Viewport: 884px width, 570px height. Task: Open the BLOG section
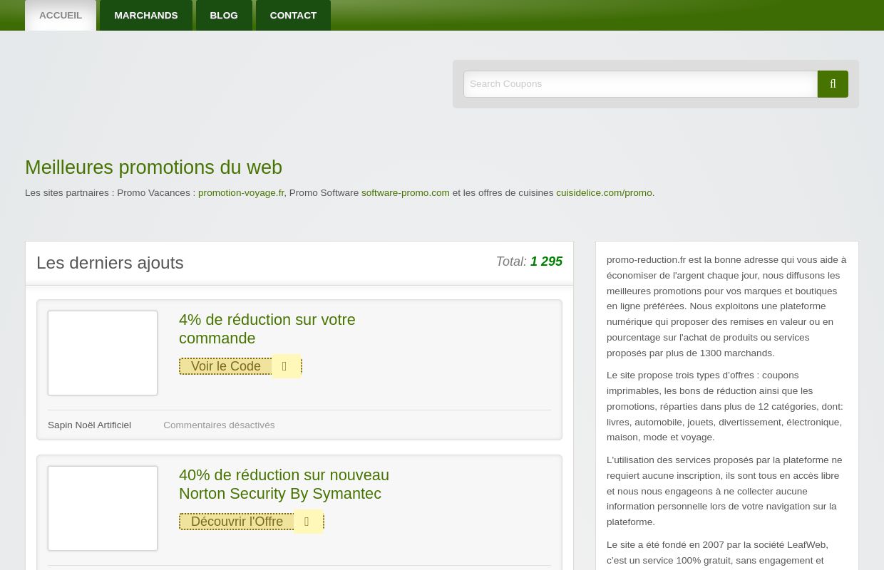(x=223, y=15)
